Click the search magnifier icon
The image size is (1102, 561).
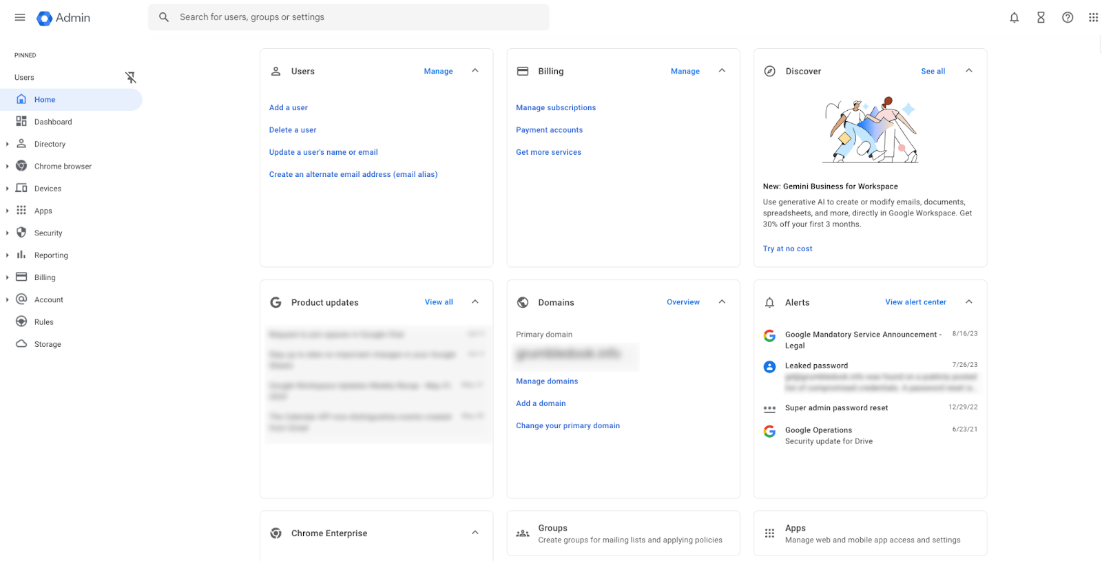164,17
